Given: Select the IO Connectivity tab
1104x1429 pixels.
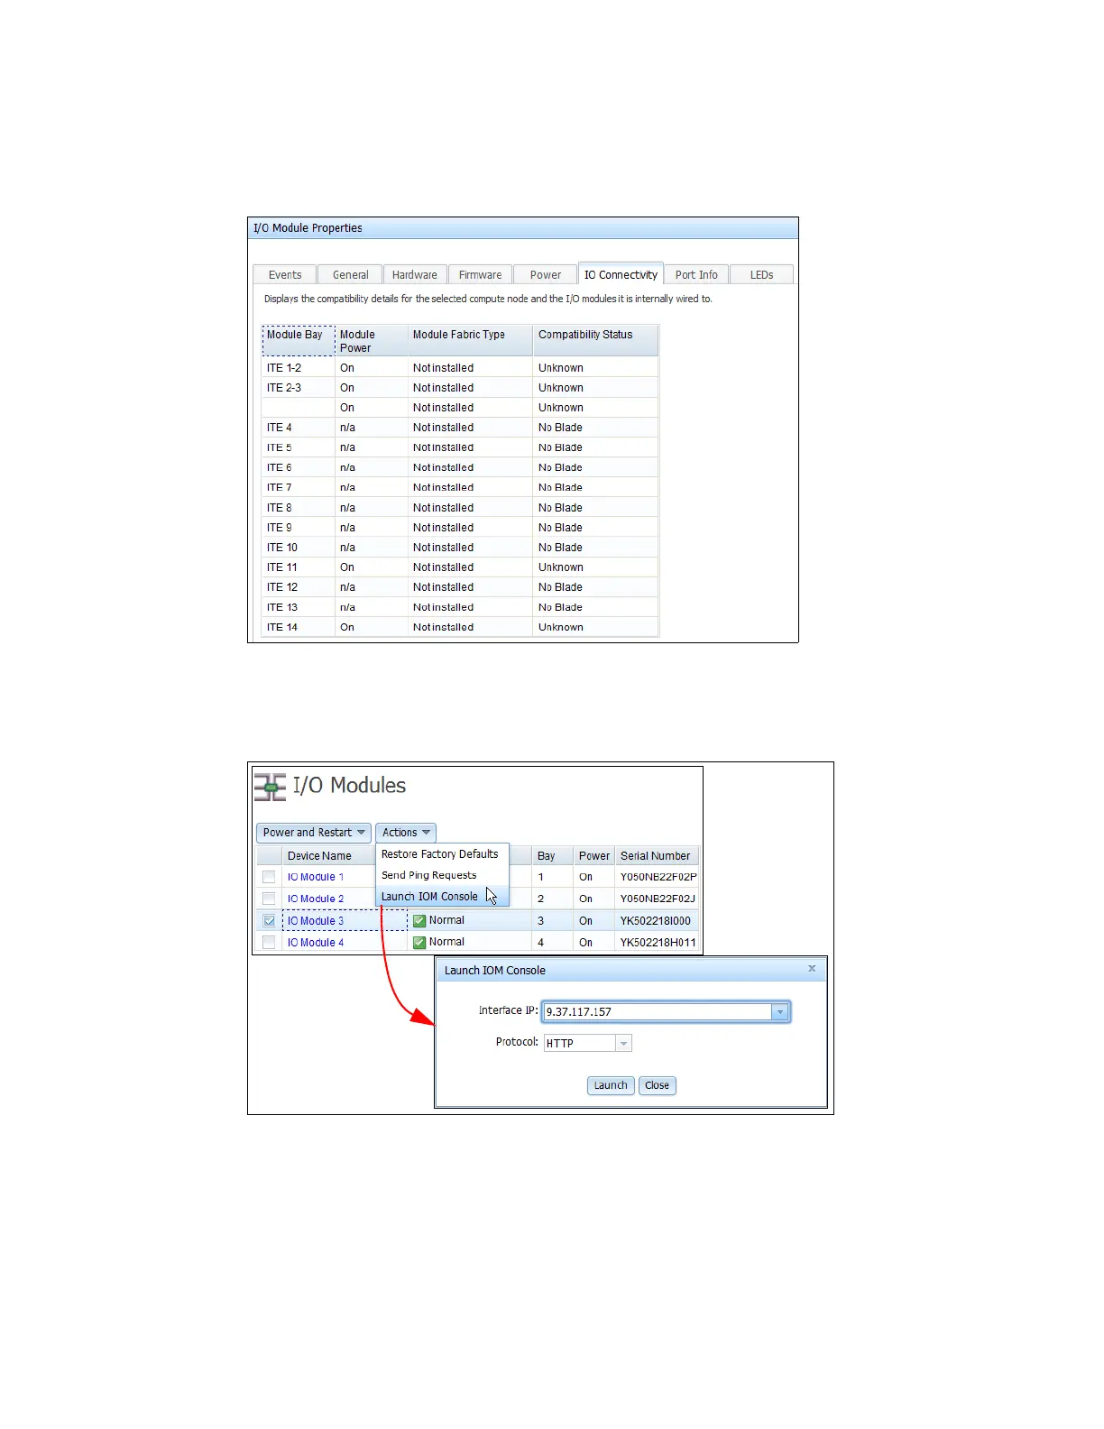Looking at the screenshot, I should (x=621, y=274).
